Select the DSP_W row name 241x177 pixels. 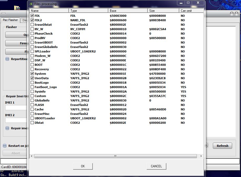(40, 60)
